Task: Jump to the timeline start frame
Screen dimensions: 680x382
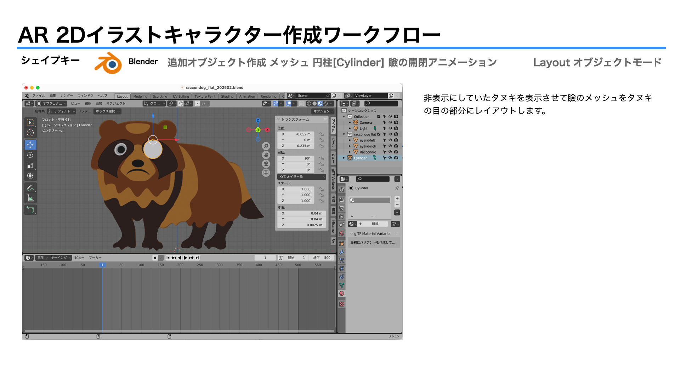Action: coord(168,258)
